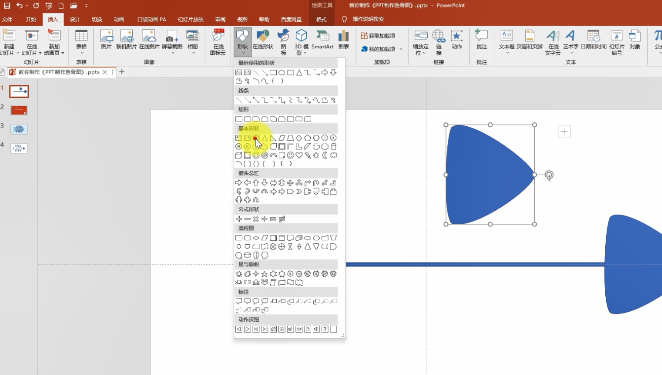The image size is (662, 375).
Task: Insert SmartArt graphic
Action: coord(322,40)
